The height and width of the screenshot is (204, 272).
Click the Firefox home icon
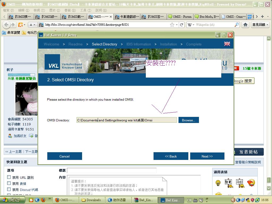click(245, 25)
